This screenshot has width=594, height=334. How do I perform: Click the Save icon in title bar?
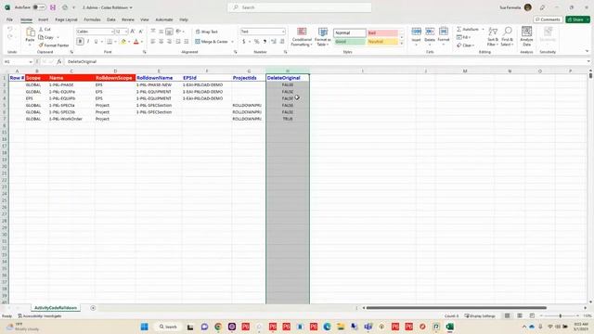pos(53,7)
